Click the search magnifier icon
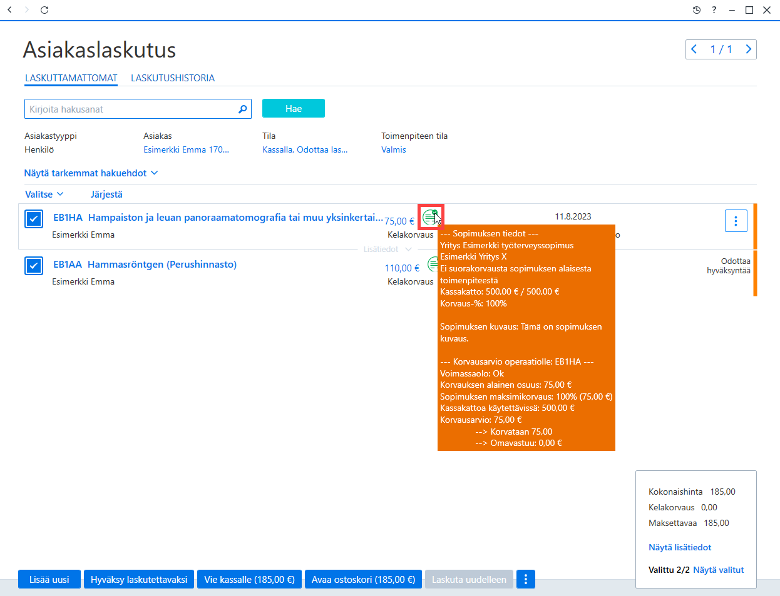The image size is (780, 596). pyautogui.click(x=243, y=109)
